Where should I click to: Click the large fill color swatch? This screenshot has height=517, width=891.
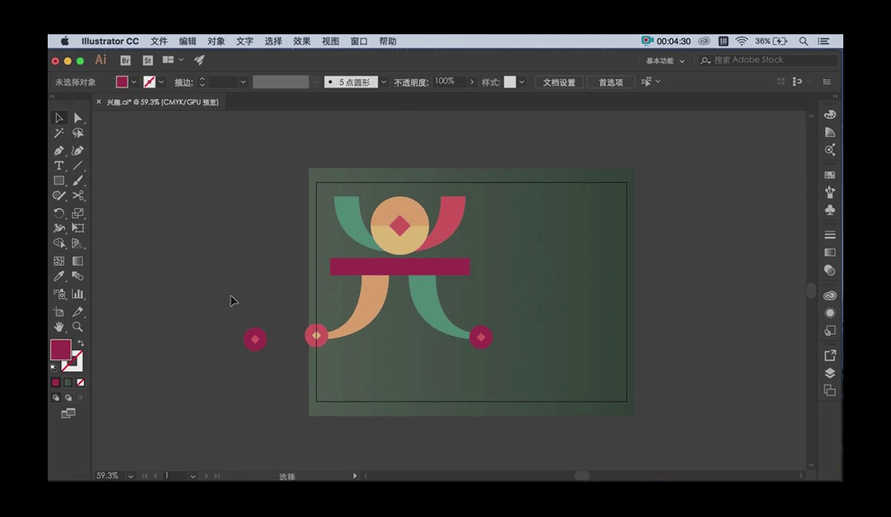point(60,350)
